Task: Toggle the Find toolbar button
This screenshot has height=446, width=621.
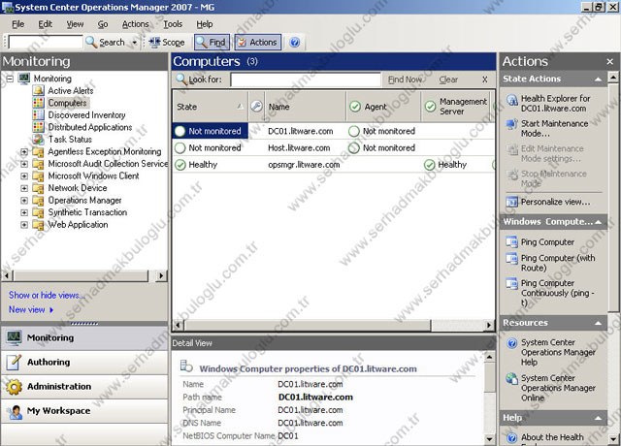Action: (x=212, y=43)
